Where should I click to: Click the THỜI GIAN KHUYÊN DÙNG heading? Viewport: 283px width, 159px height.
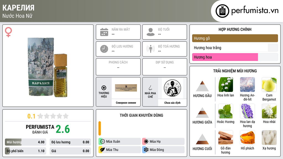141,115
